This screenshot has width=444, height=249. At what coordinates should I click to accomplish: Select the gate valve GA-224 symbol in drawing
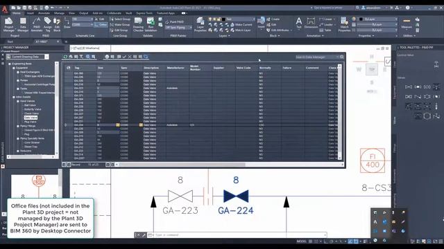(x=236, y=196)
